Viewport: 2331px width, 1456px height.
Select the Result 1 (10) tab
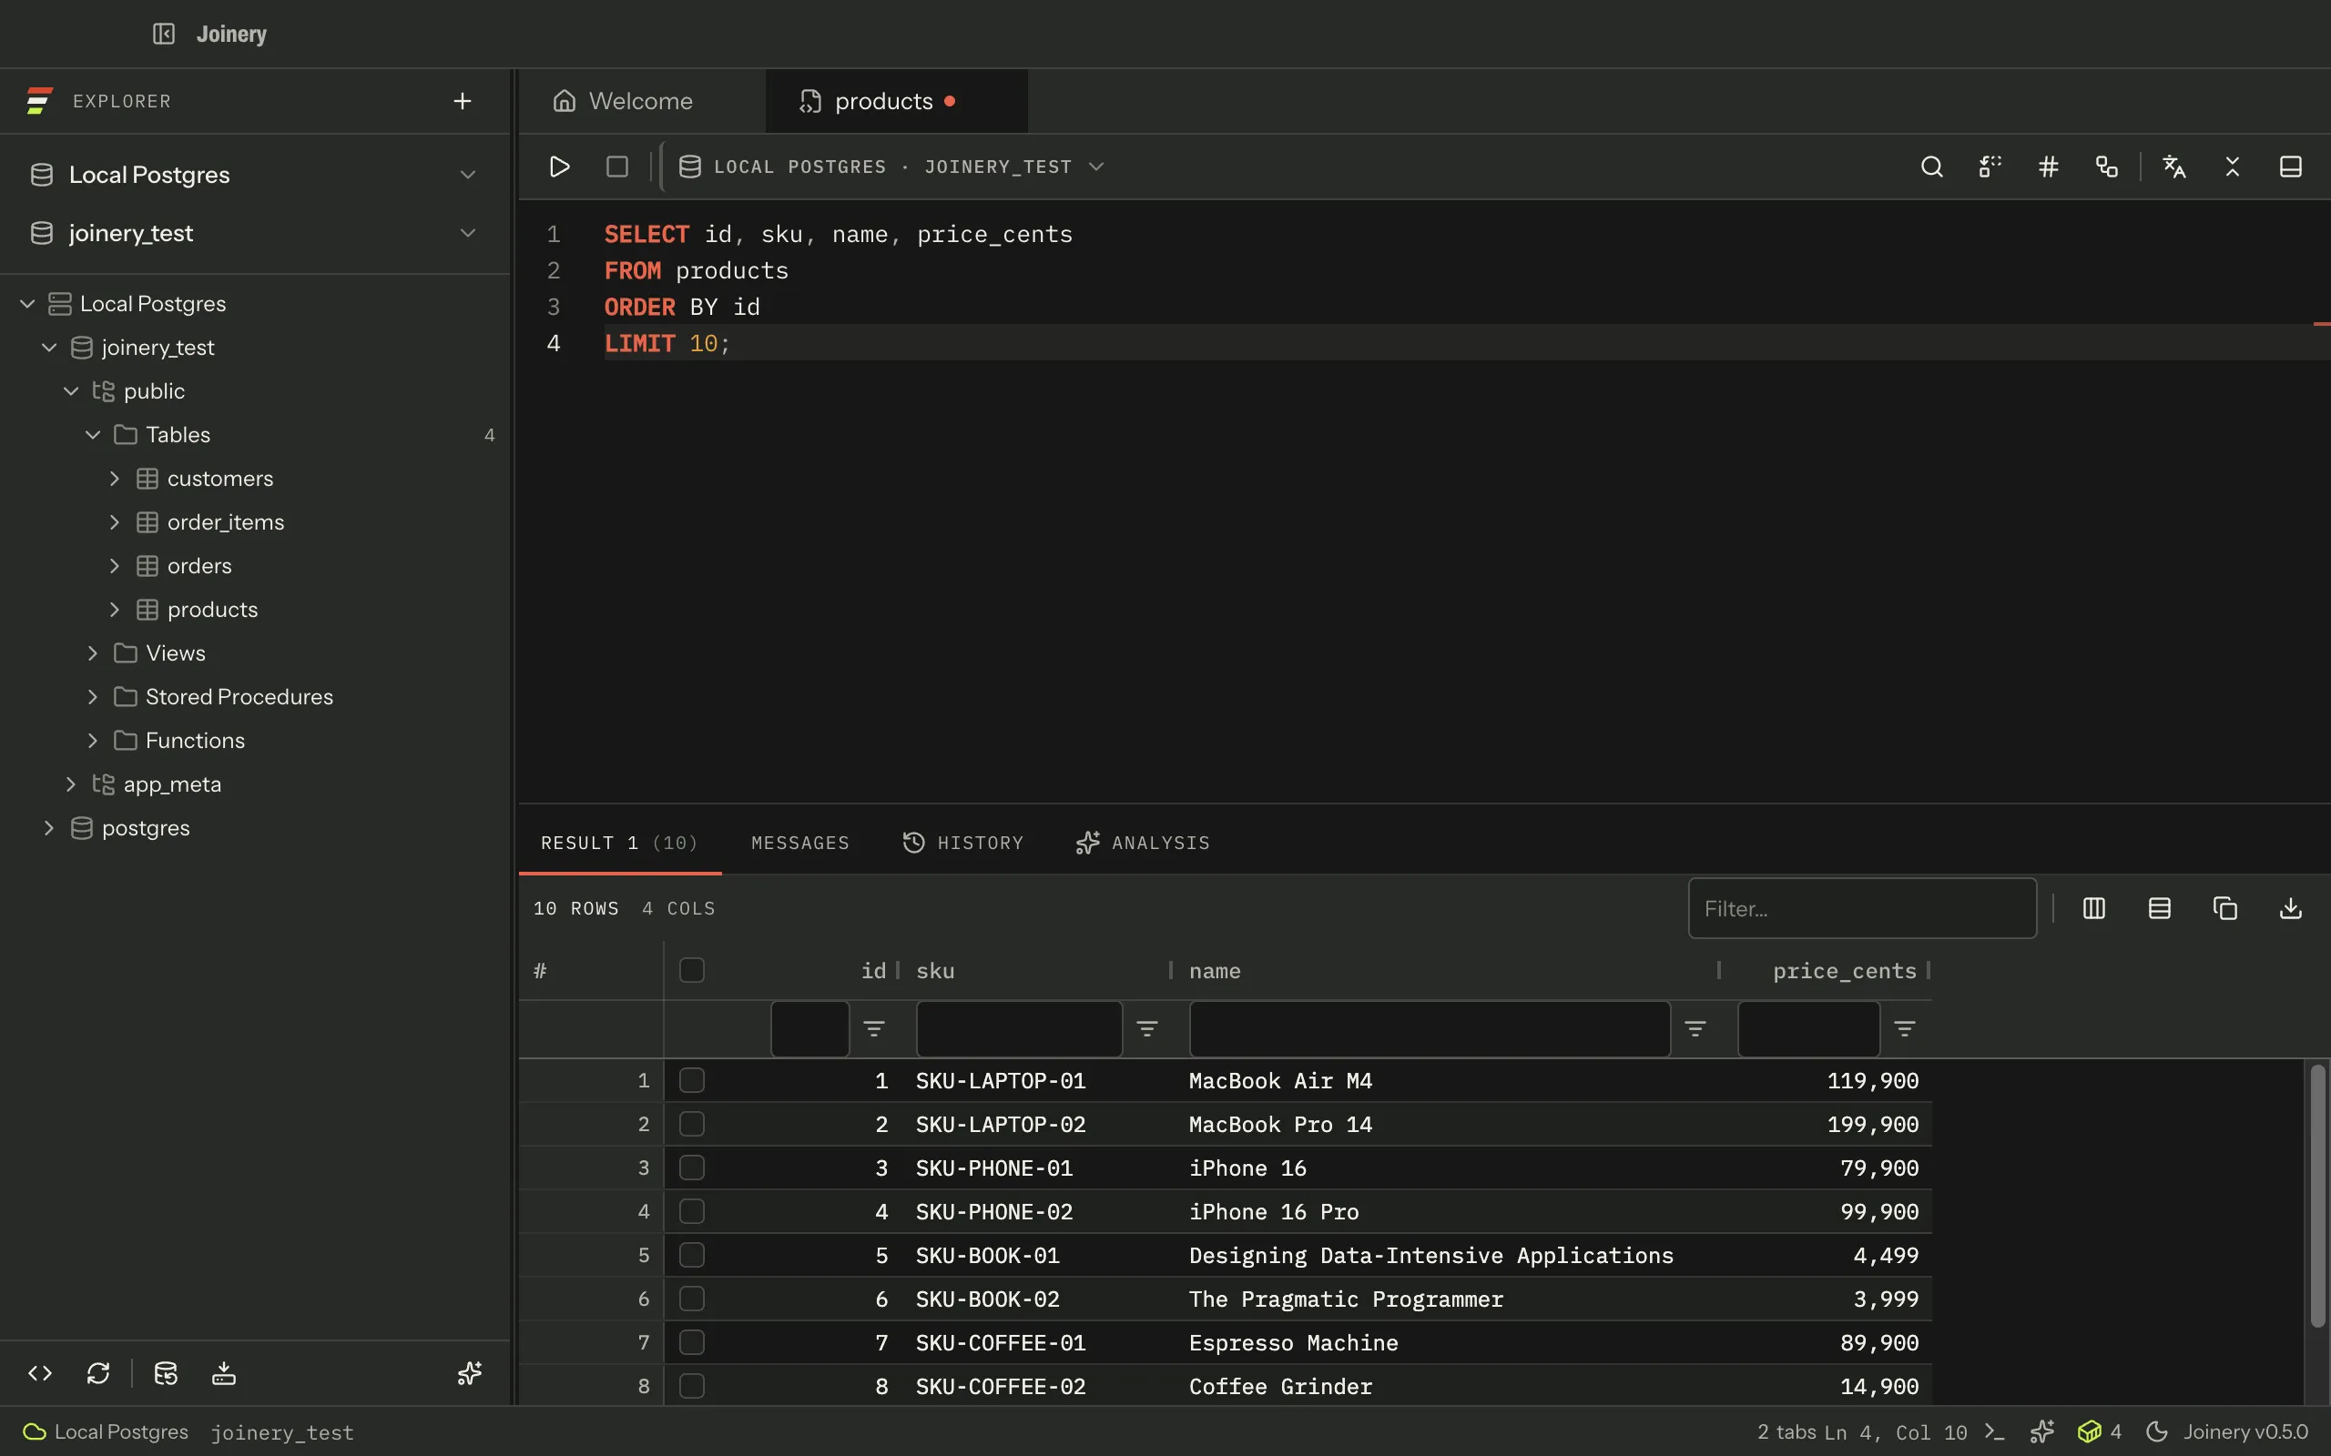pos(619,843)
